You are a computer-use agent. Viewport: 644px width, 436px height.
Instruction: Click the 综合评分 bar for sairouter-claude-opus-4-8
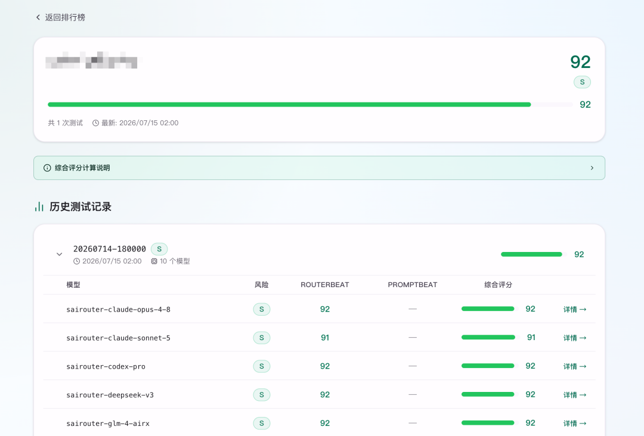pyautogui.click(x=490, y=309)
